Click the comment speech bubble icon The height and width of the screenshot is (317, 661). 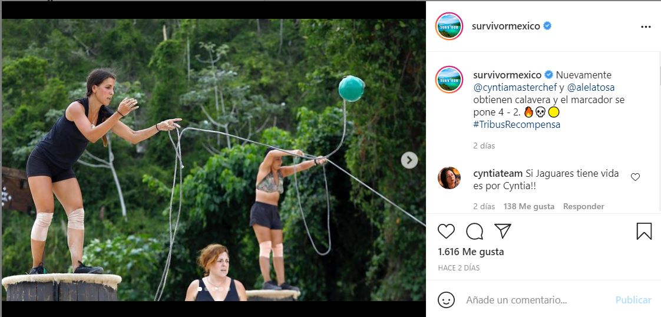(x=474, y=231)
